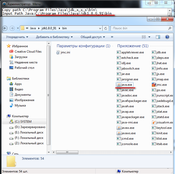
Task: Show more toolbar commands chevron
Action: (112, 37)
